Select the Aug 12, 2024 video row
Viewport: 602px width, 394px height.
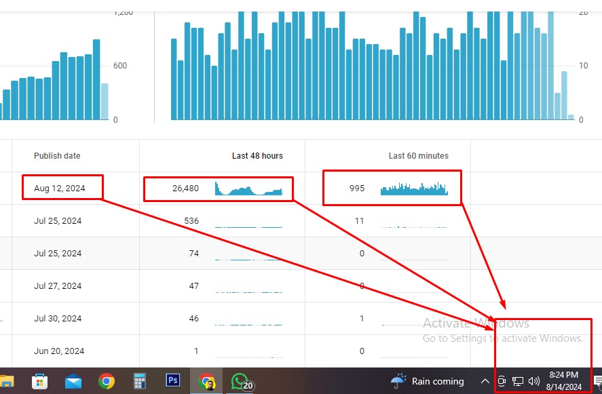tap(60, 189)
